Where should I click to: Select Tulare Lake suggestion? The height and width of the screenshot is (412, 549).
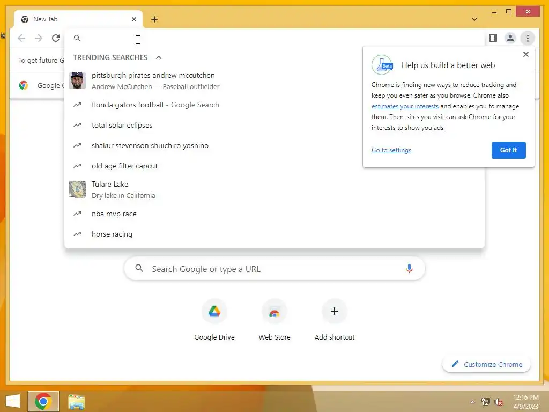coord(274,189)
